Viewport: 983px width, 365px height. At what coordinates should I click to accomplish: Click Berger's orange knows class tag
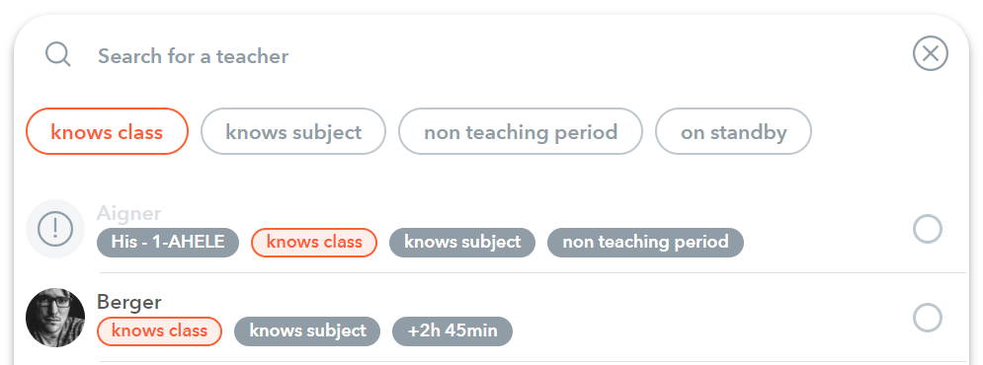pos(159,331)
